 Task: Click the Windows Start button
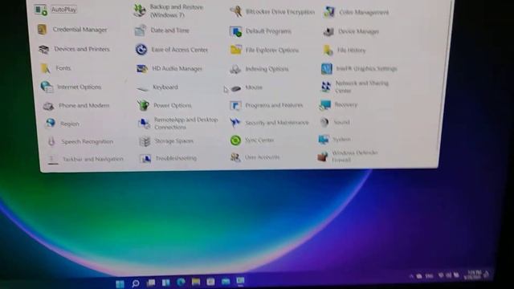(120, 283)
